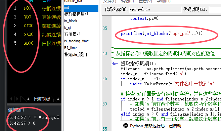Select 提取指标周期 in the function list

[x=76, y=14]
